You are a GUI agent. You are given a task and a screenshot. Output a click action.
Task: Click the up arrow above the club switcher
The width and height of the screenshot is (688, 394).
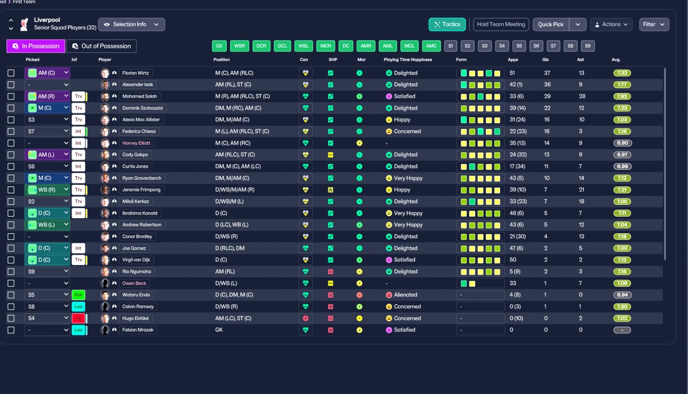(x=11, y=20)
